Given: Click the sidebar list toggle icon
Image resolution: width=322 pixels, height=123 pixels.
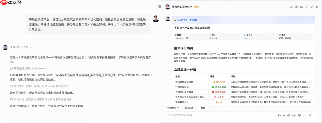Looking at the screenshot, I should (x=159, y=6).
